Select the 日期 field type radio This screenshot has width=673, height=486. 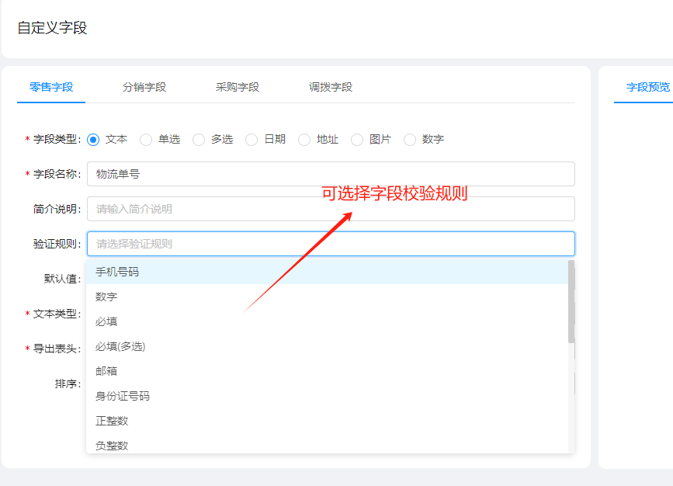[x=252, y=140]
